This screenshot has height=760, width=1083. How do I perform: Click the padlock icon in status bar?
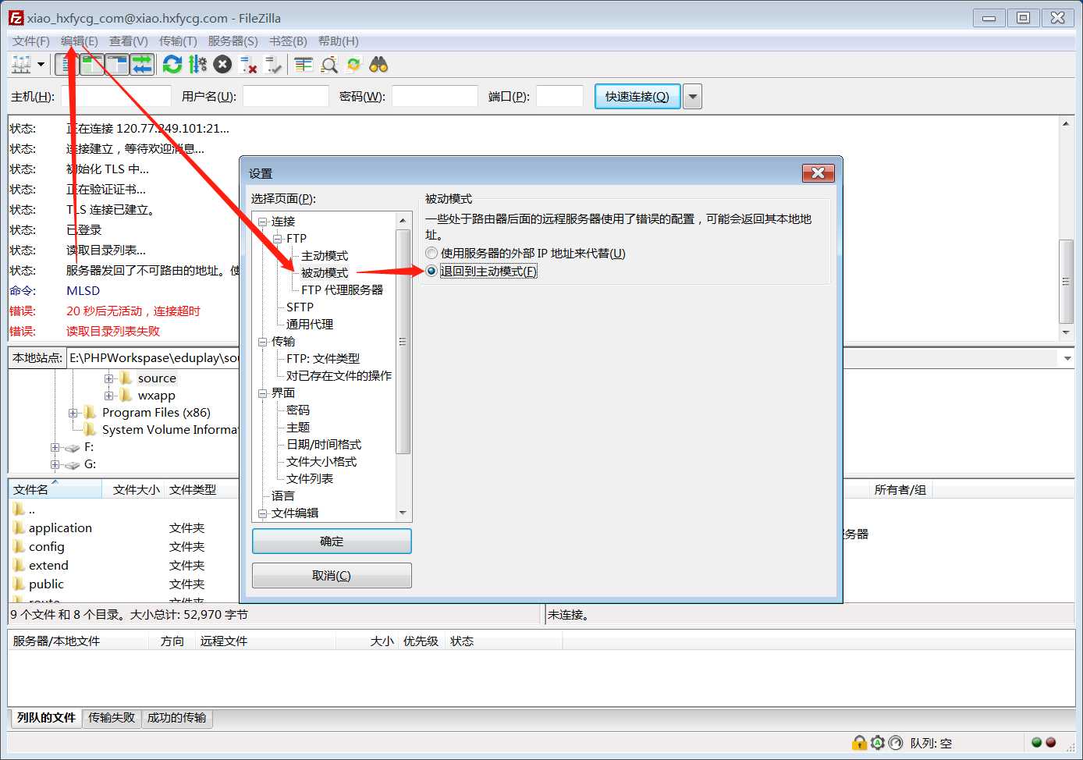(859, 743)
